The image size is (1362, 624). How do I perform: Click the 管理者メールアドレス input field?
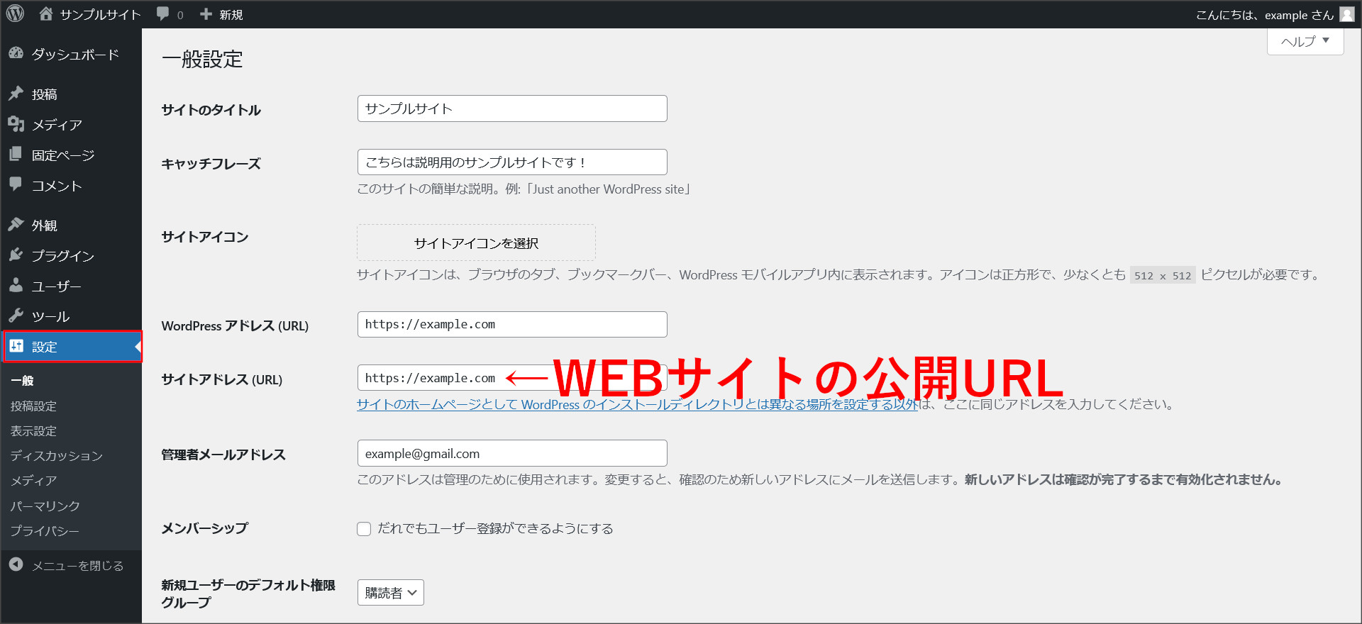click(x=512, y=454)
